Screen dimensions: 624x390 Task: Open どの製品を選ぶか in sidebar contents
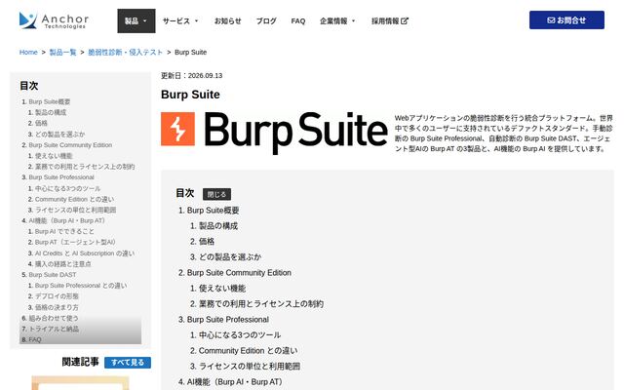[x=59, y=135]
